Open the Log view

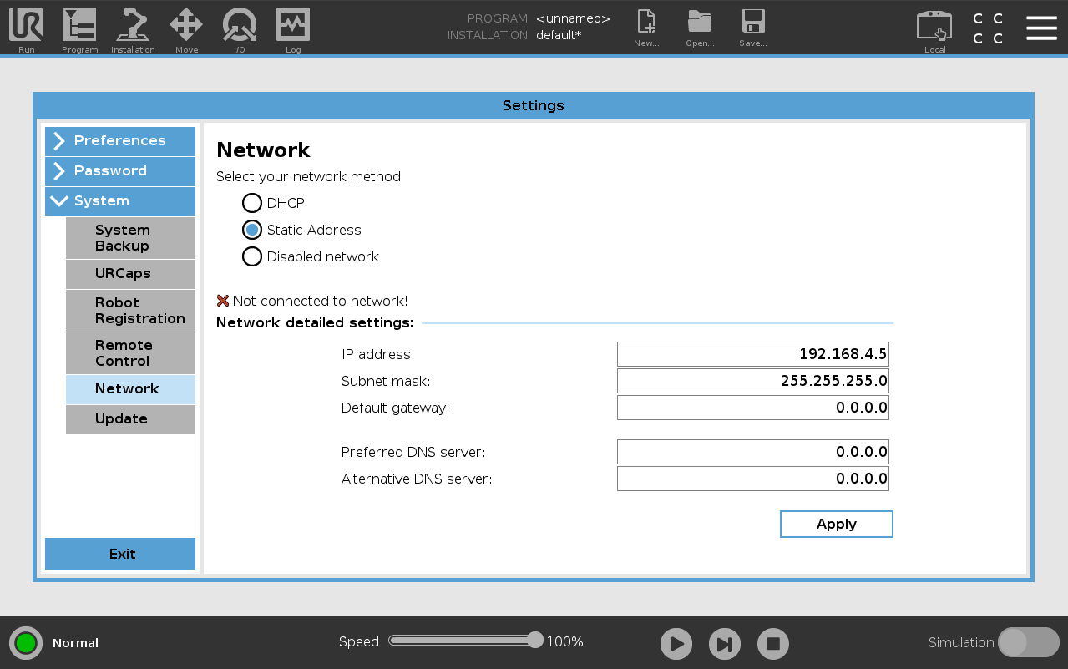pyautogui.click(x=293, y=29)
